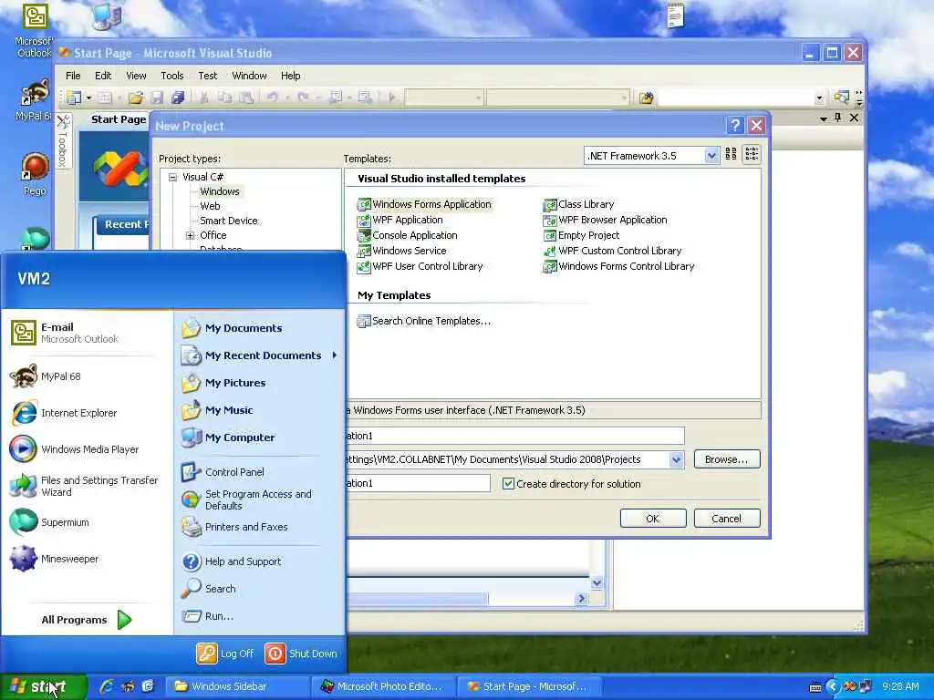Expand My Recent Documents submenu
Screen dimensions: 934x700
(x=258, y=355)
